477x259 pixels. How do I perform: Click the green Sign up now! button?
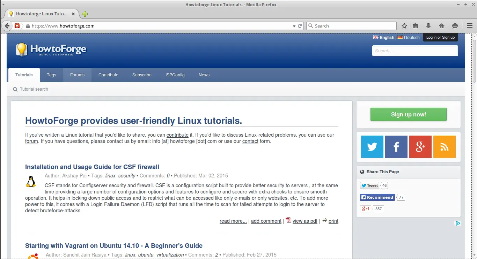click(408, 114)
